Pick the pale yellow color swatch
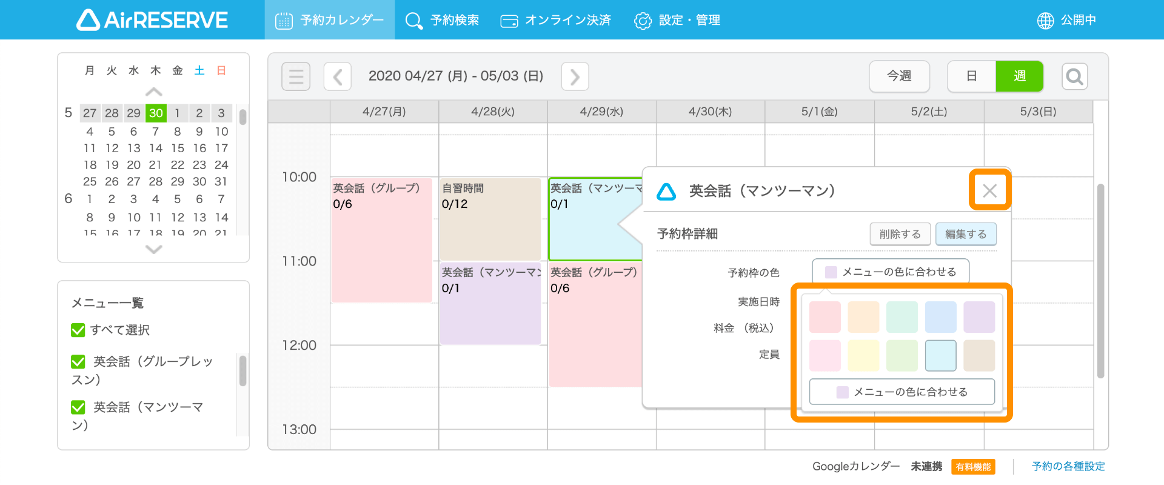The image size is (1164, 485). point(863,355)
